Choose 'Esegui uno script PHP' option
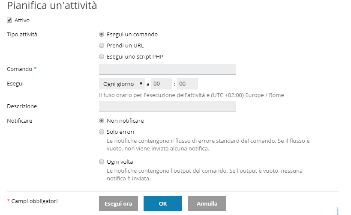 coord(102,56)
